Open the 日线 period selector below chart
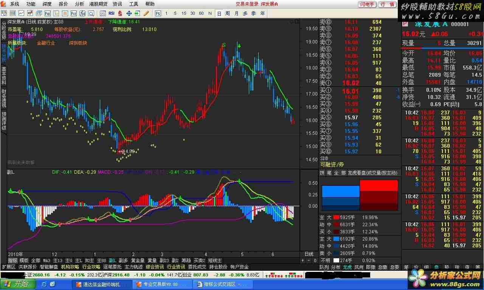484x290 pixels. click(309, 254)
